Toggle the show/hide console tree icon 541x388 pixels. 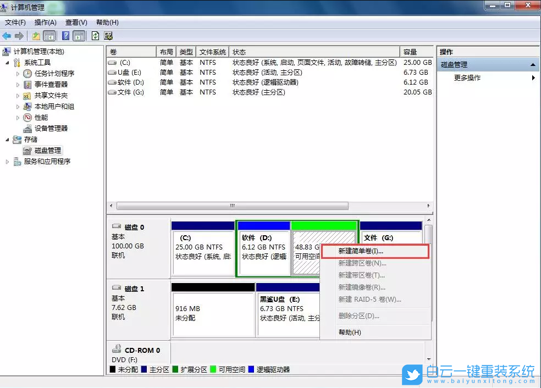pyautogui.click(x=49, y=36)
